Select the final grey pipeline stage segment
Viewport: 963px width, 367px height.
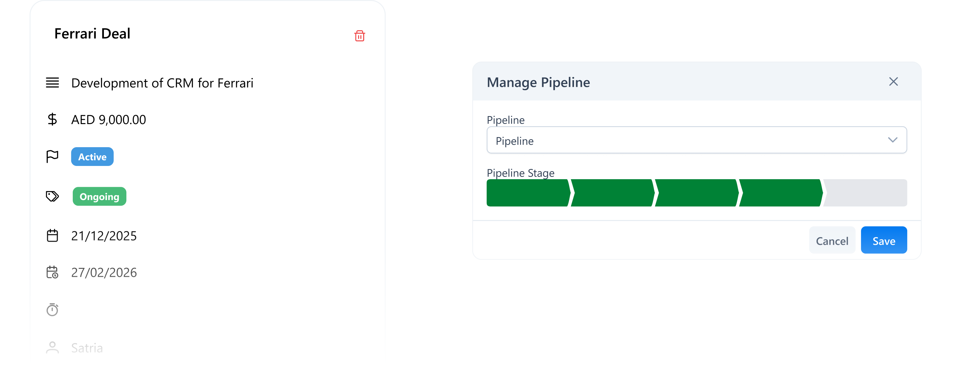[x=863, y=193]
